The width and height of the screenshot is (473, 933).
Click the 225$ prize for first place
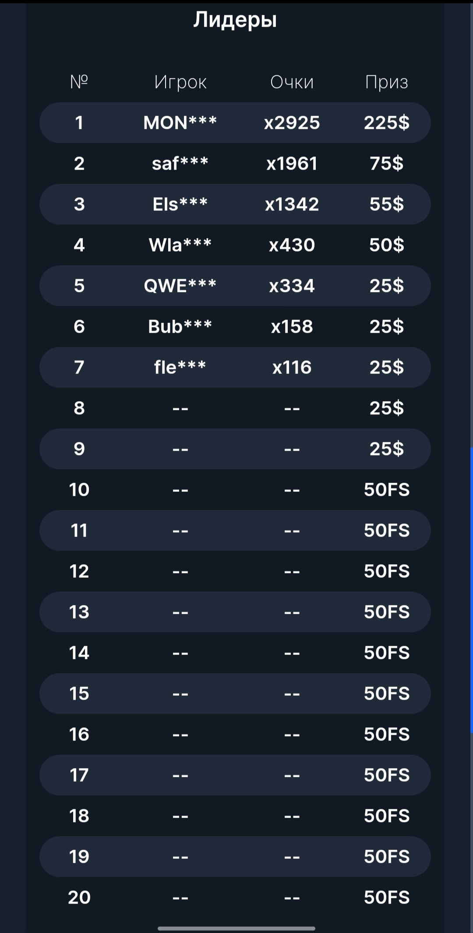[387, 123]
